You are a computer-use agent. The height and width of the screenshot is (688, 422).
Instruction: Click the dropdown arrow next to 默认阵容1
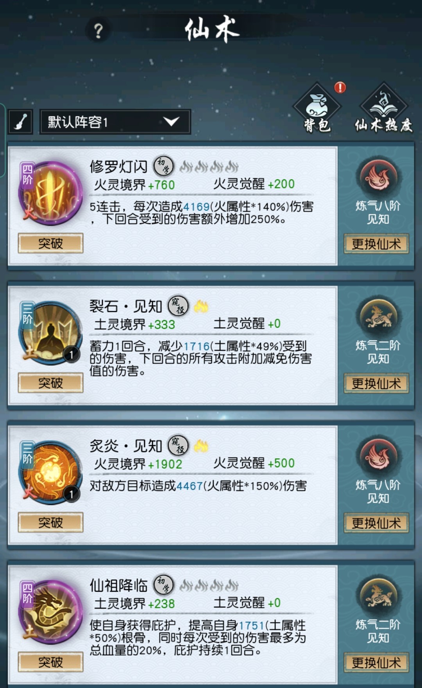click(x=172, y=122)
